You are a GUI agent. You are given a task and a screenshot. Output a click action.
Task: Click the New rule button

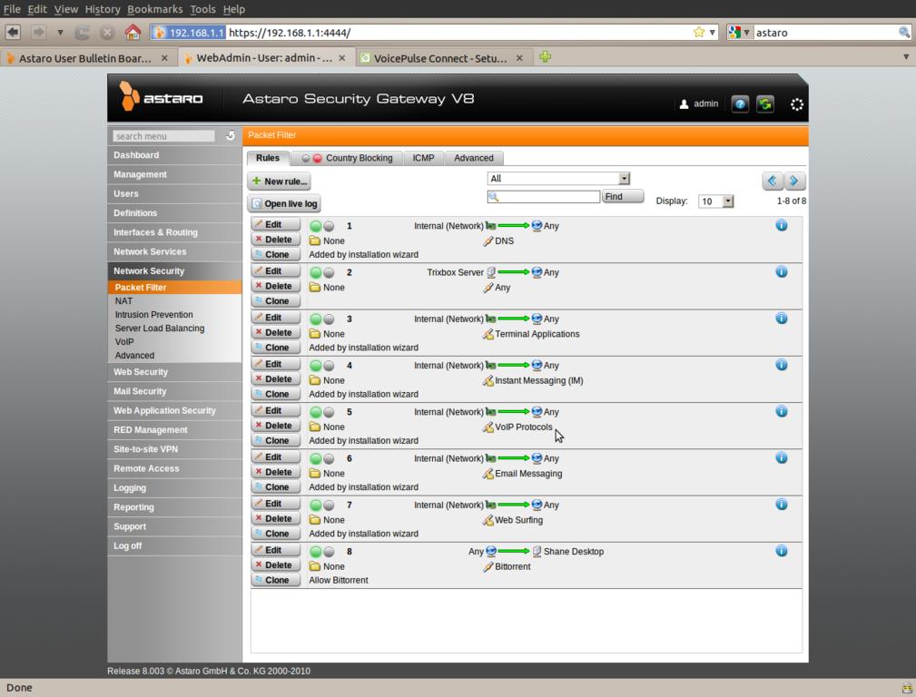click(279, 182)
